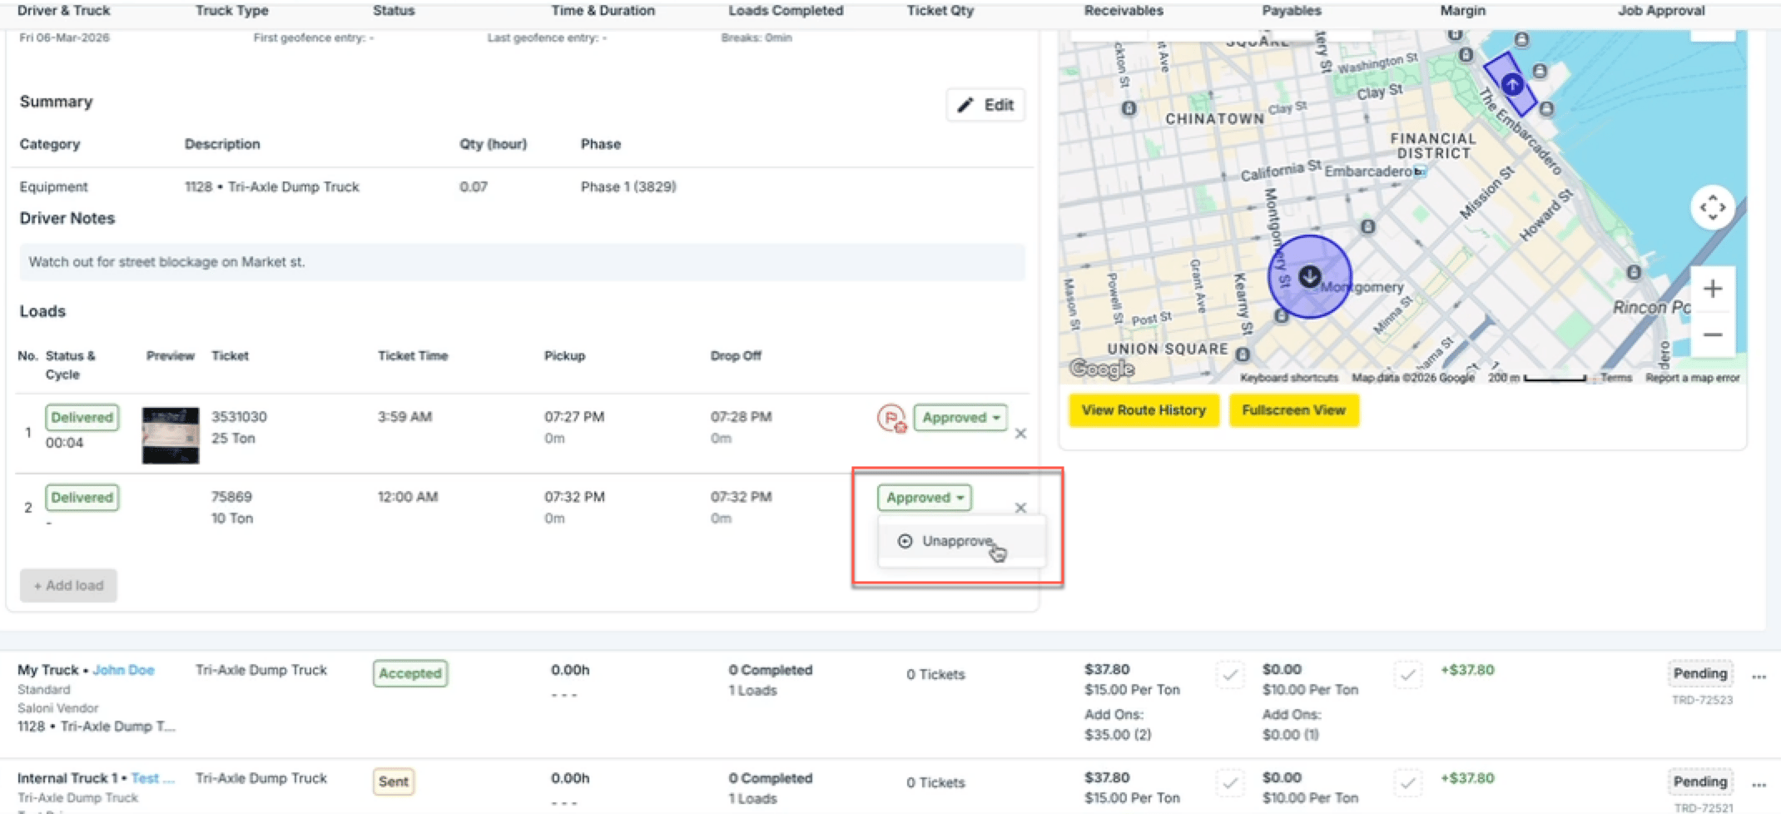The height and width of the screenshot is (814, 1781).
Task: Click the Pending approval badge for My Truck
Action: pyautogui.click(x=1700, y=673)
